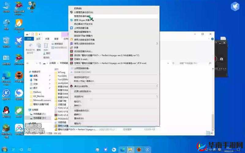Open the address bar history dropdown
This screenshot has width=245, height=153.
tap(168, 63)
